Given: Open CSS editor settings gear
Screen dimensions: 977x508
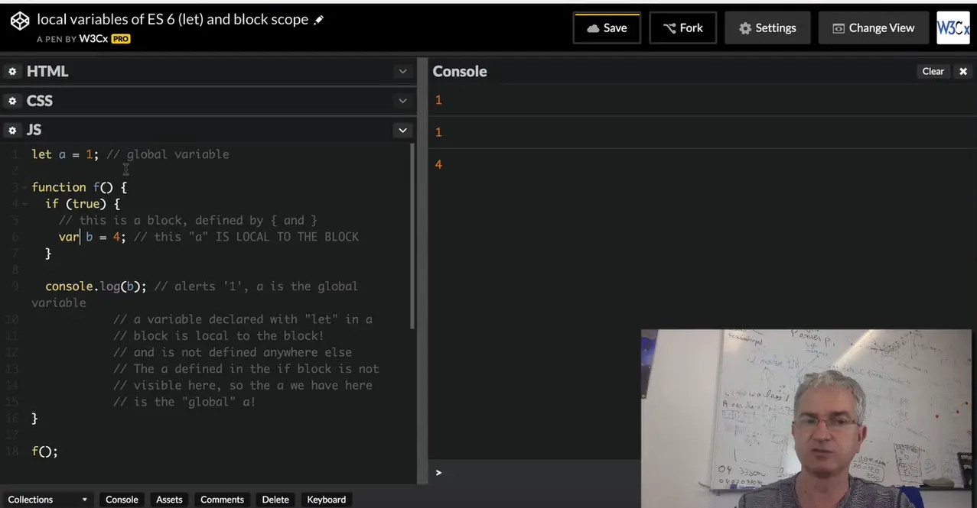Looking at the screenshot, I should [x=12, y=101].
